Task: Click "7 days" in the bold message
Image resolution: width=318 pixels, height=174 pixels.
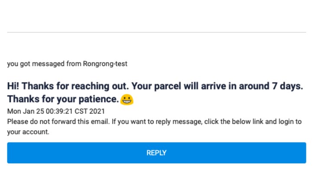Action: (x=289, y=86)
